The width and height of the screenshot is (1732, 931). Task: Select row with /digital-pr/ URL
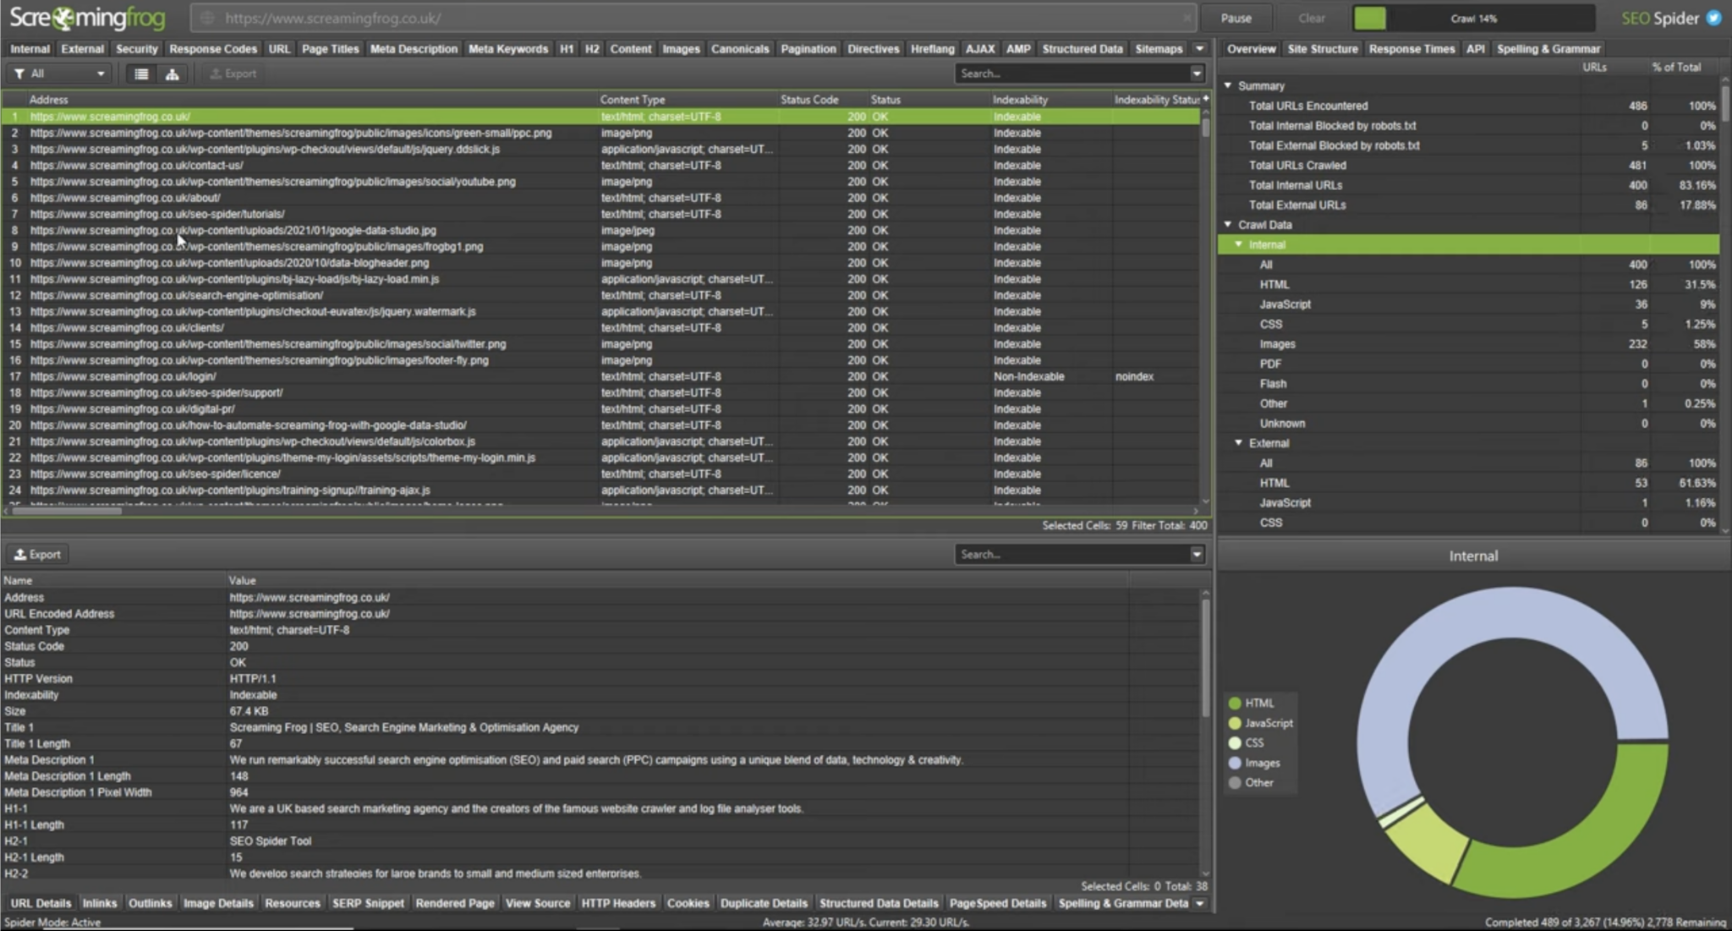click(x=600, y=409)
